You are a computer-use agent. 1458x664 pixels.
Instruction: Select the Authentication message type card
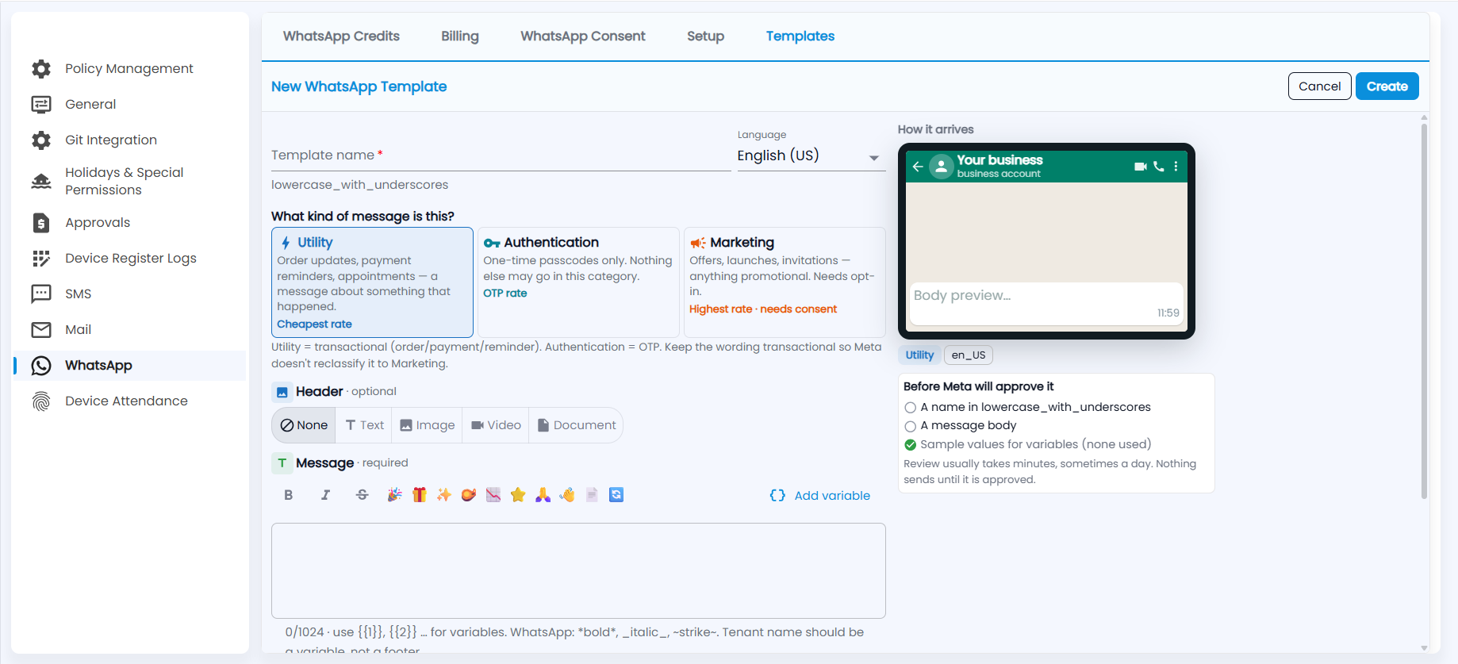click(x=578, y=282)
